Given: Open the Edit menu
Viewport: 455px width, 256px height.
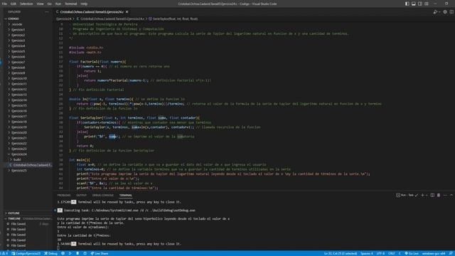Looking at the screenshot, I should [14, 4].
